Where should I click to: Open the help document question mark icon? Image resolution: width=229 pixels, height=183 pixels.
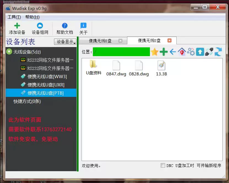(65, 26)
